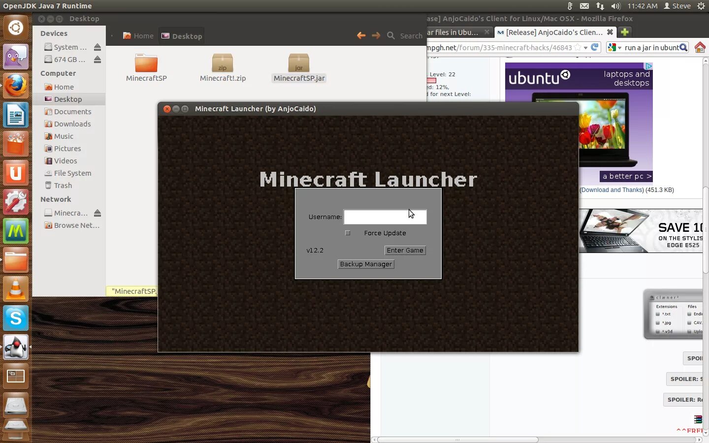Follow the Download and Thanks link
The image size is (709, 443).
612,190
